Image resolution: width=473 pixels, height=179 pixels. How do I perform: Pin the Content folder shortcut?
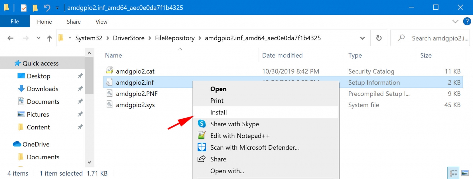80,127
